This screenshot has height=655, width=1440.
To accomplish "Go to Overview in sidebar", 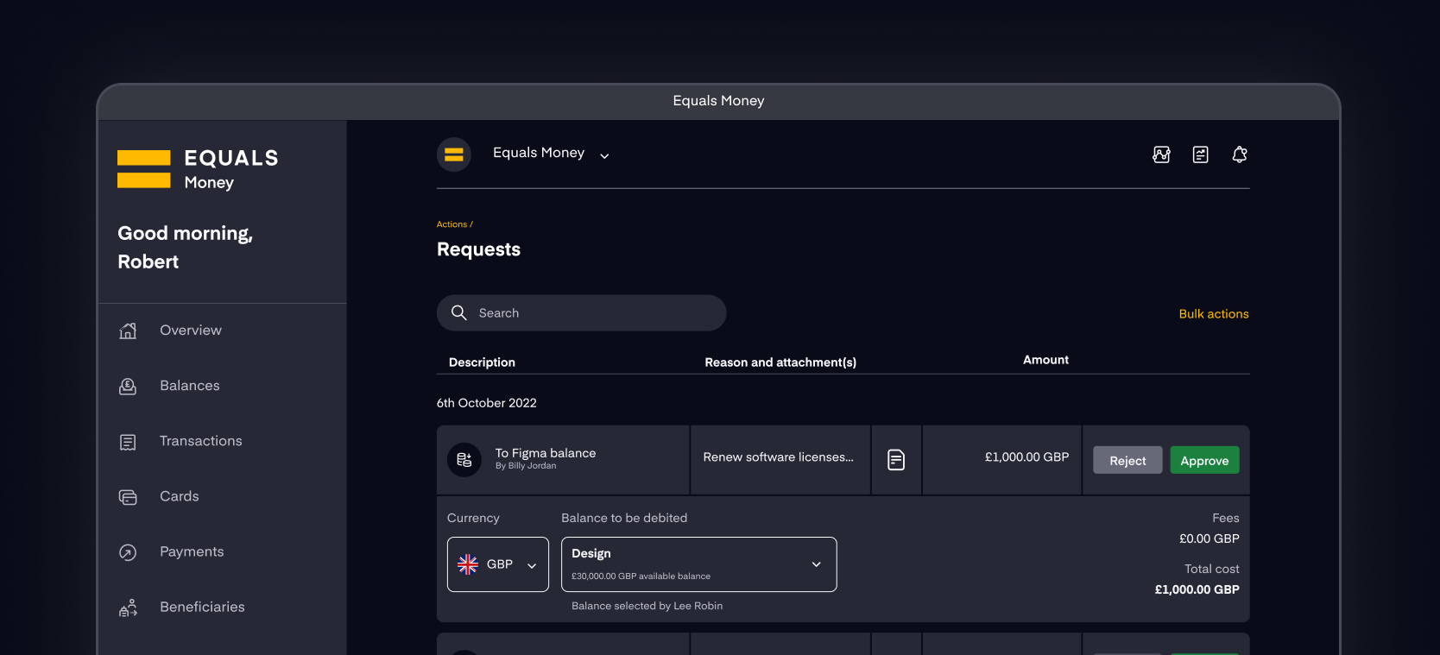I will 191,331.
